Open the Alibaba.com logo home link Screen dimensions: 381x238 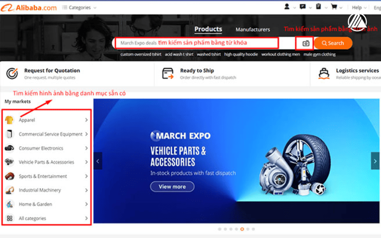pyautogui.click(x=29, y=8)
